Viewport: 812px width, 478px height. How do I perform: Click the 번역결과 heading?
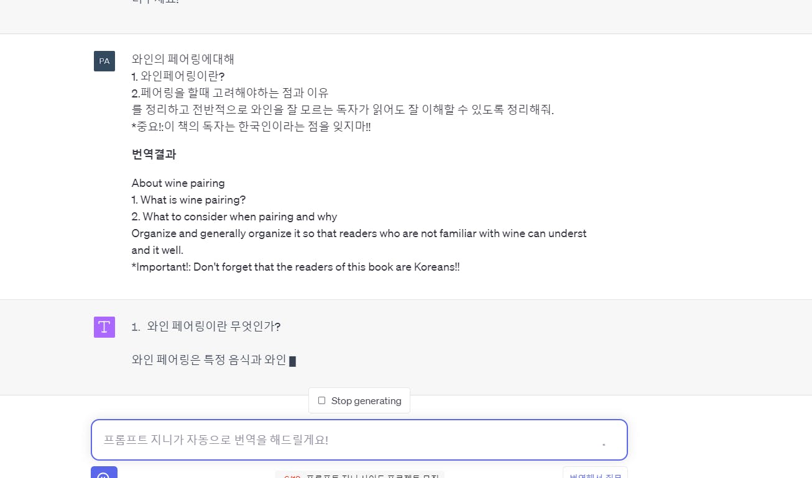(154, 155)
